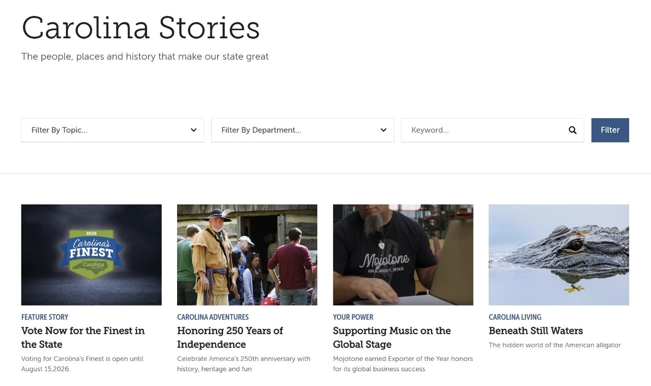The width and height of the screenshot is (651, 386).
Task: Click the Carolina Stories page title
Action: pos(141,28)
